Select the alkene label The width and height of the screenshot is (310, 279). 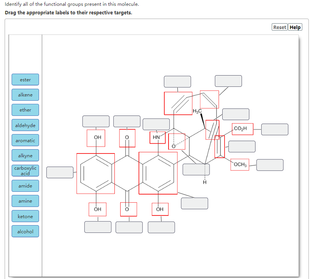click(25, 95)
